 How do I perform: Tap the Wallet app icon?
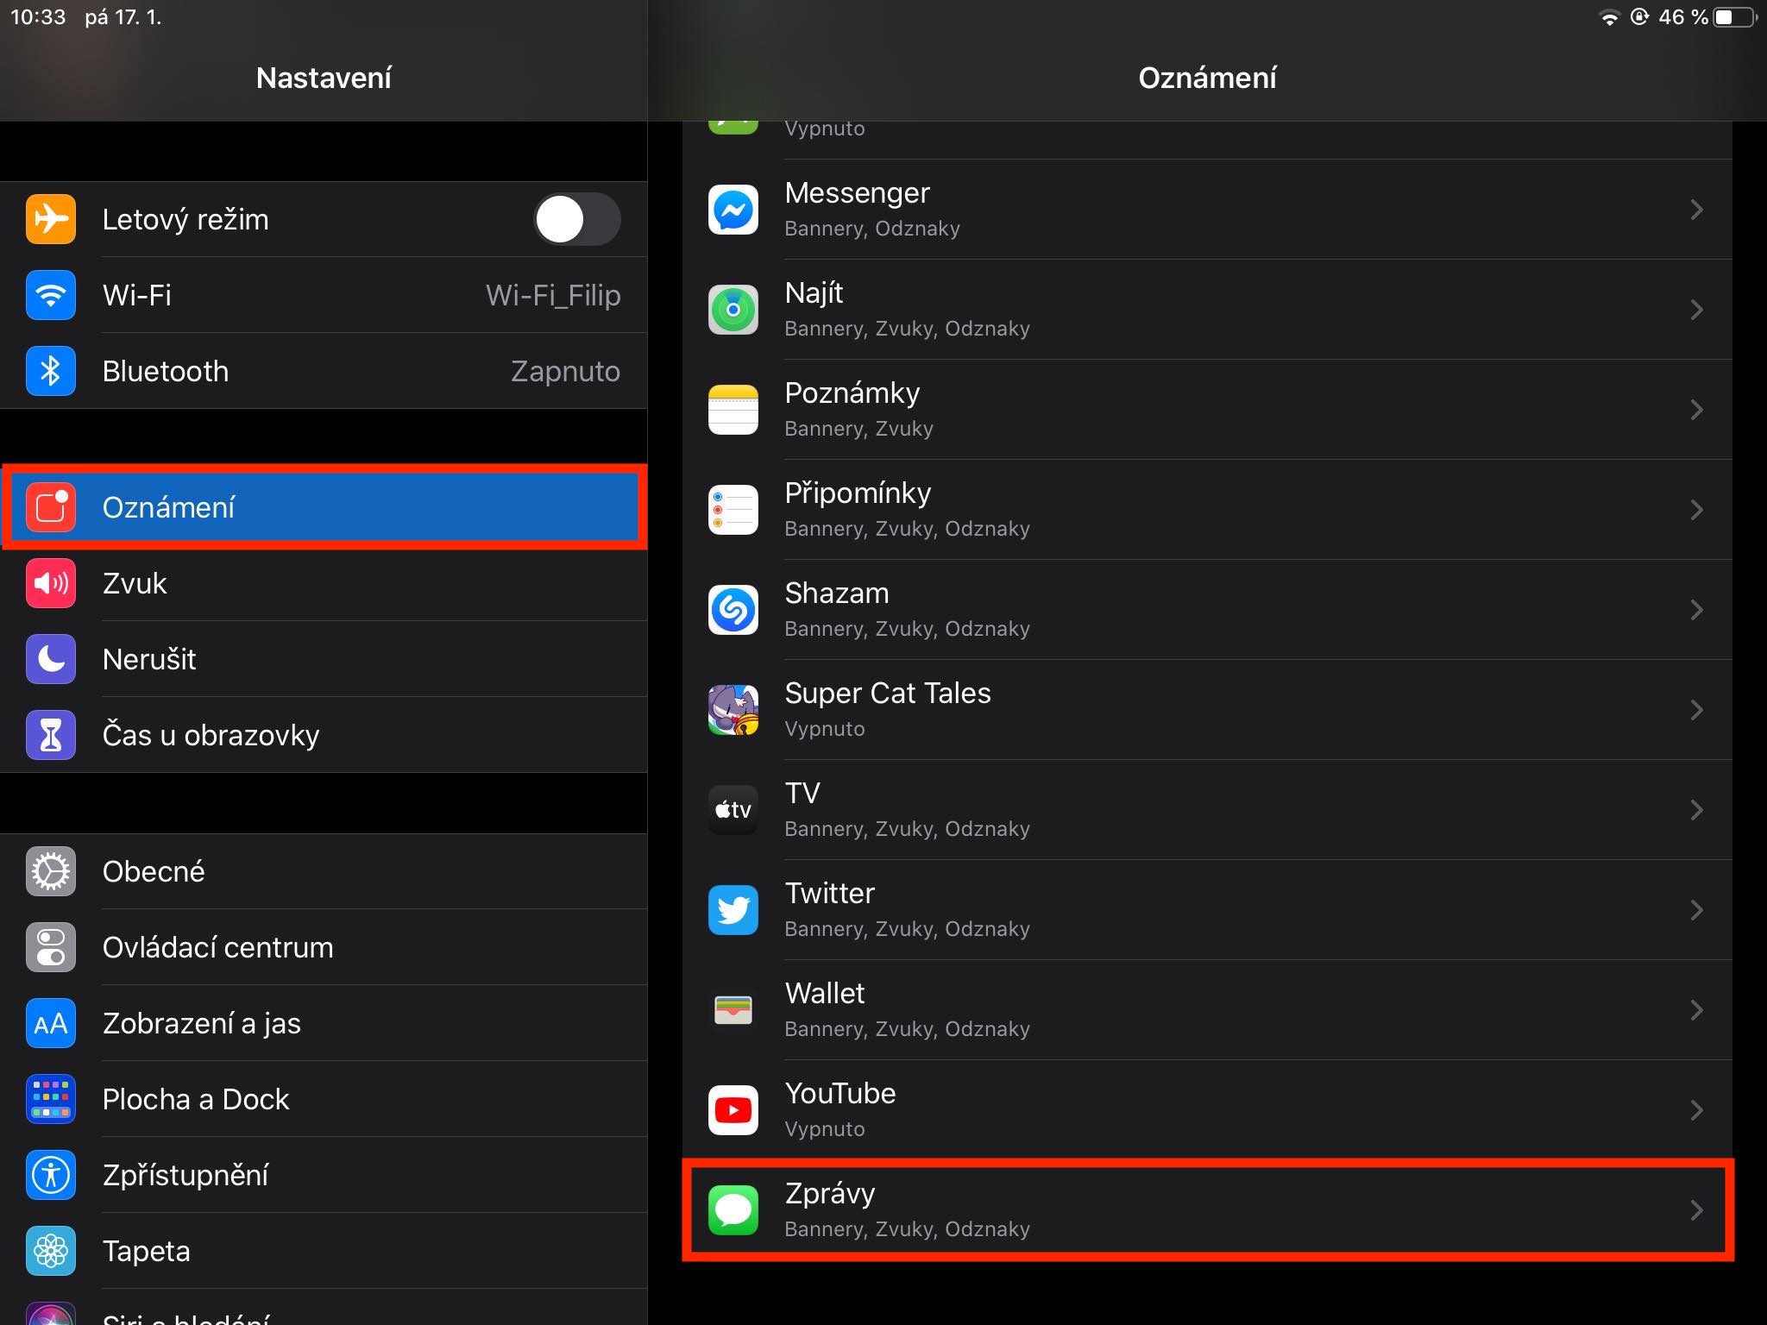click(x=733, y=1010)
